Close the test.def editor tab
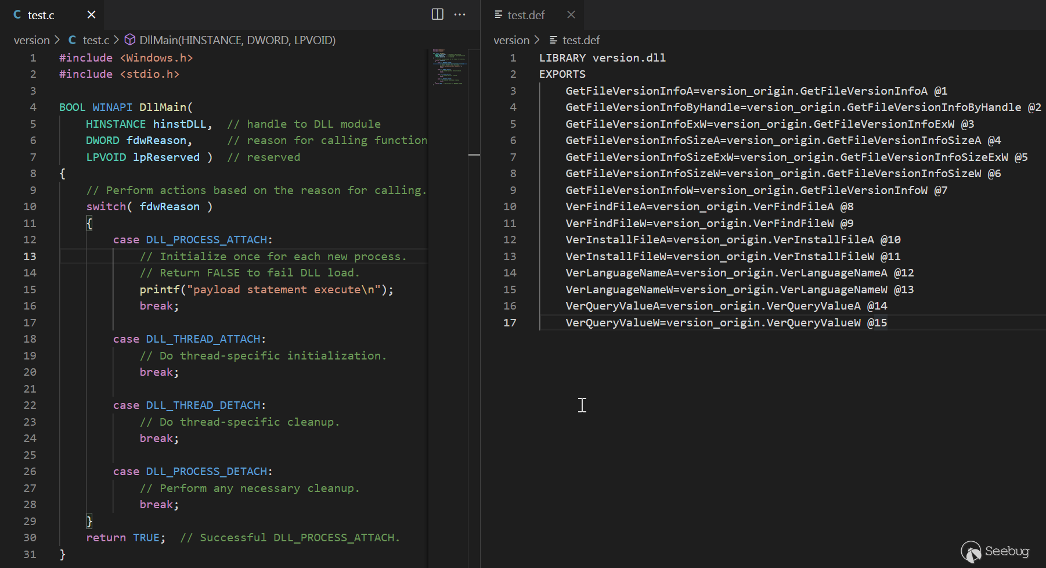Screen dimensions: 1046x568 click(x=571, y=15)
